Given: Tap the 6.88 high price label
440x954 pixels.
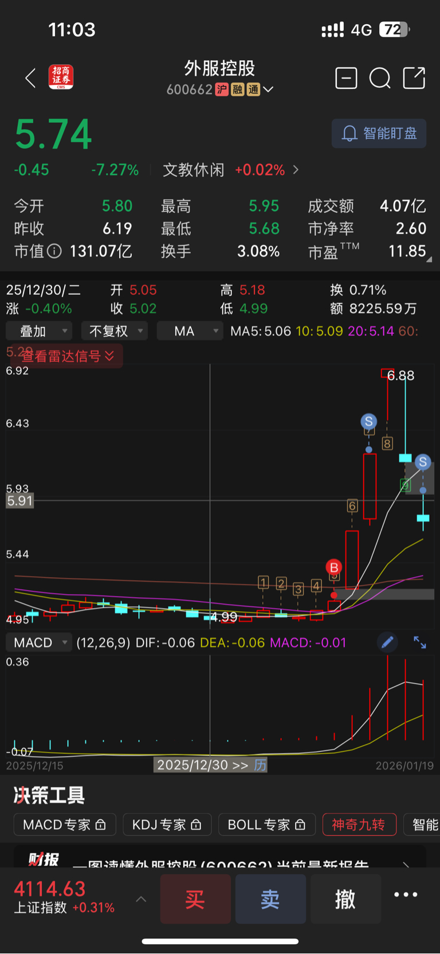Looking at the screenshot, I should (400, 376).
